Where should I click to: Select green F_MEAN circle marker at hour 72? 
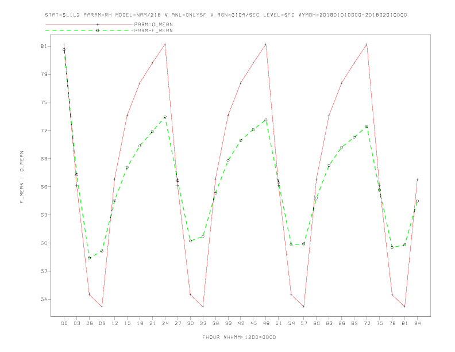coord(367,127)
